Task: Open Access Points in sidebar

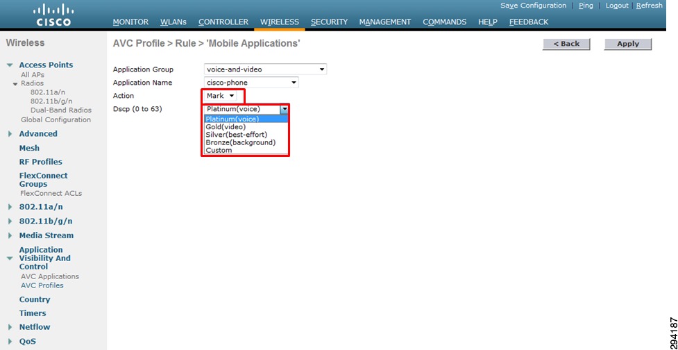Action: pyautogui.click(x=46, y=65)
